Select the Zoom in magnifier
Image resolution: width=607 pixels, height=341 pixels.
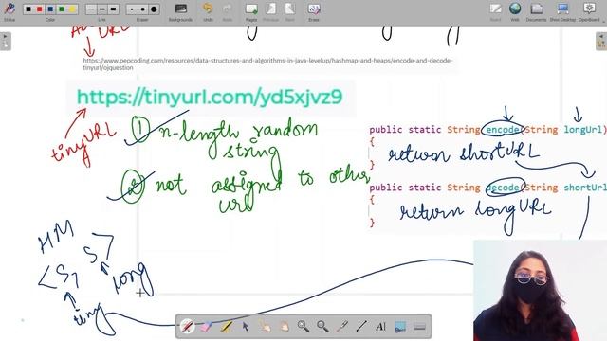pyautogui.click(x=303, y=327)
